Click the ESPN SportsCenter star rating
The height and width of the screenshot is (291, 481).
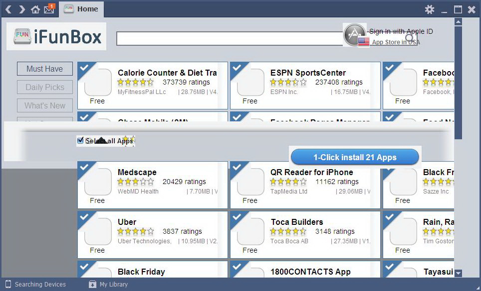tap(288, 82)
